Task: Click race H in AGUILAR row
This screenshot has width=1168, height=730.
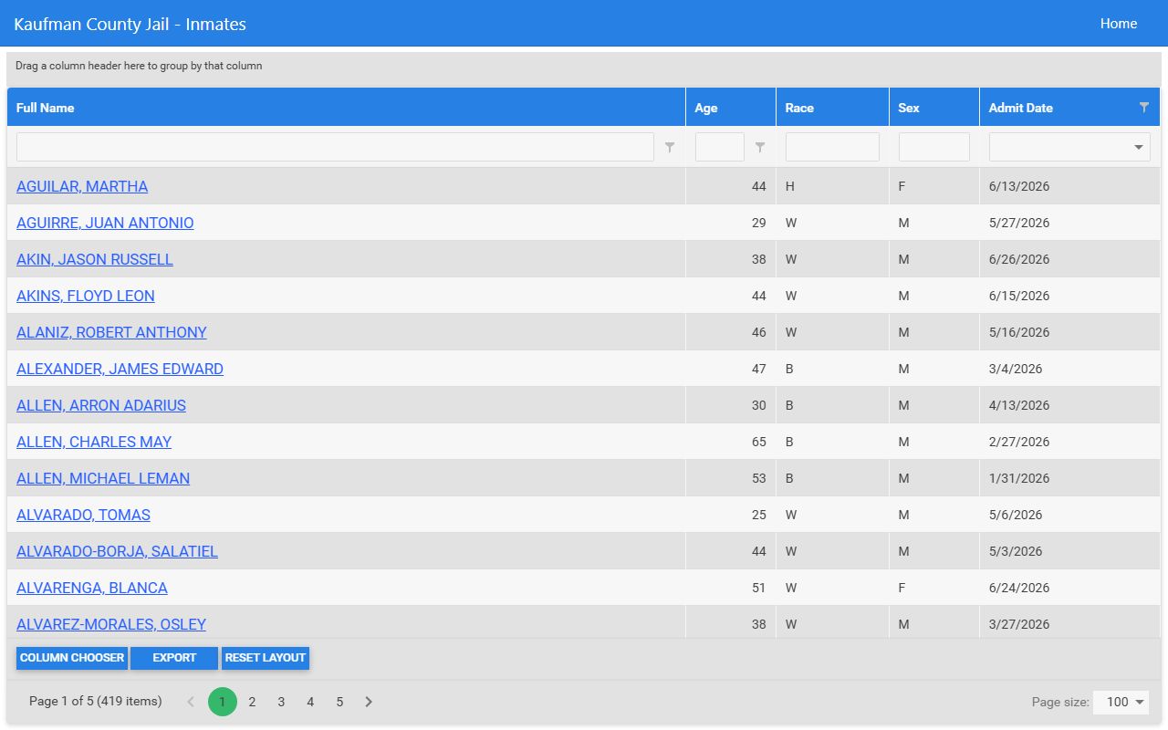Action: coord(790,186)
